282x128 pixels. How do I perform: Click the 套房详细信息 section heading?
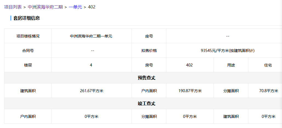coord(27,18)
